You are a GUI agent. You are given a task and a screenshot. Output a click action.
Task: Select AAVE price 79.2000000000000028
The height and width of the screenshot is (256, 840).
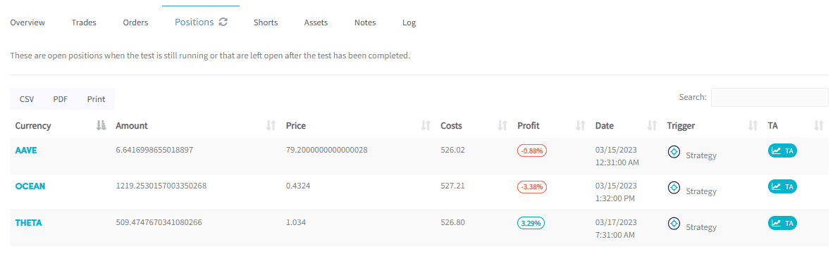coord(327,151)
